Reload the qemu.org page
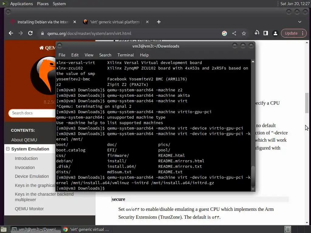The height and width of the screenshot is (233, 311). click(x=30, y=33)
